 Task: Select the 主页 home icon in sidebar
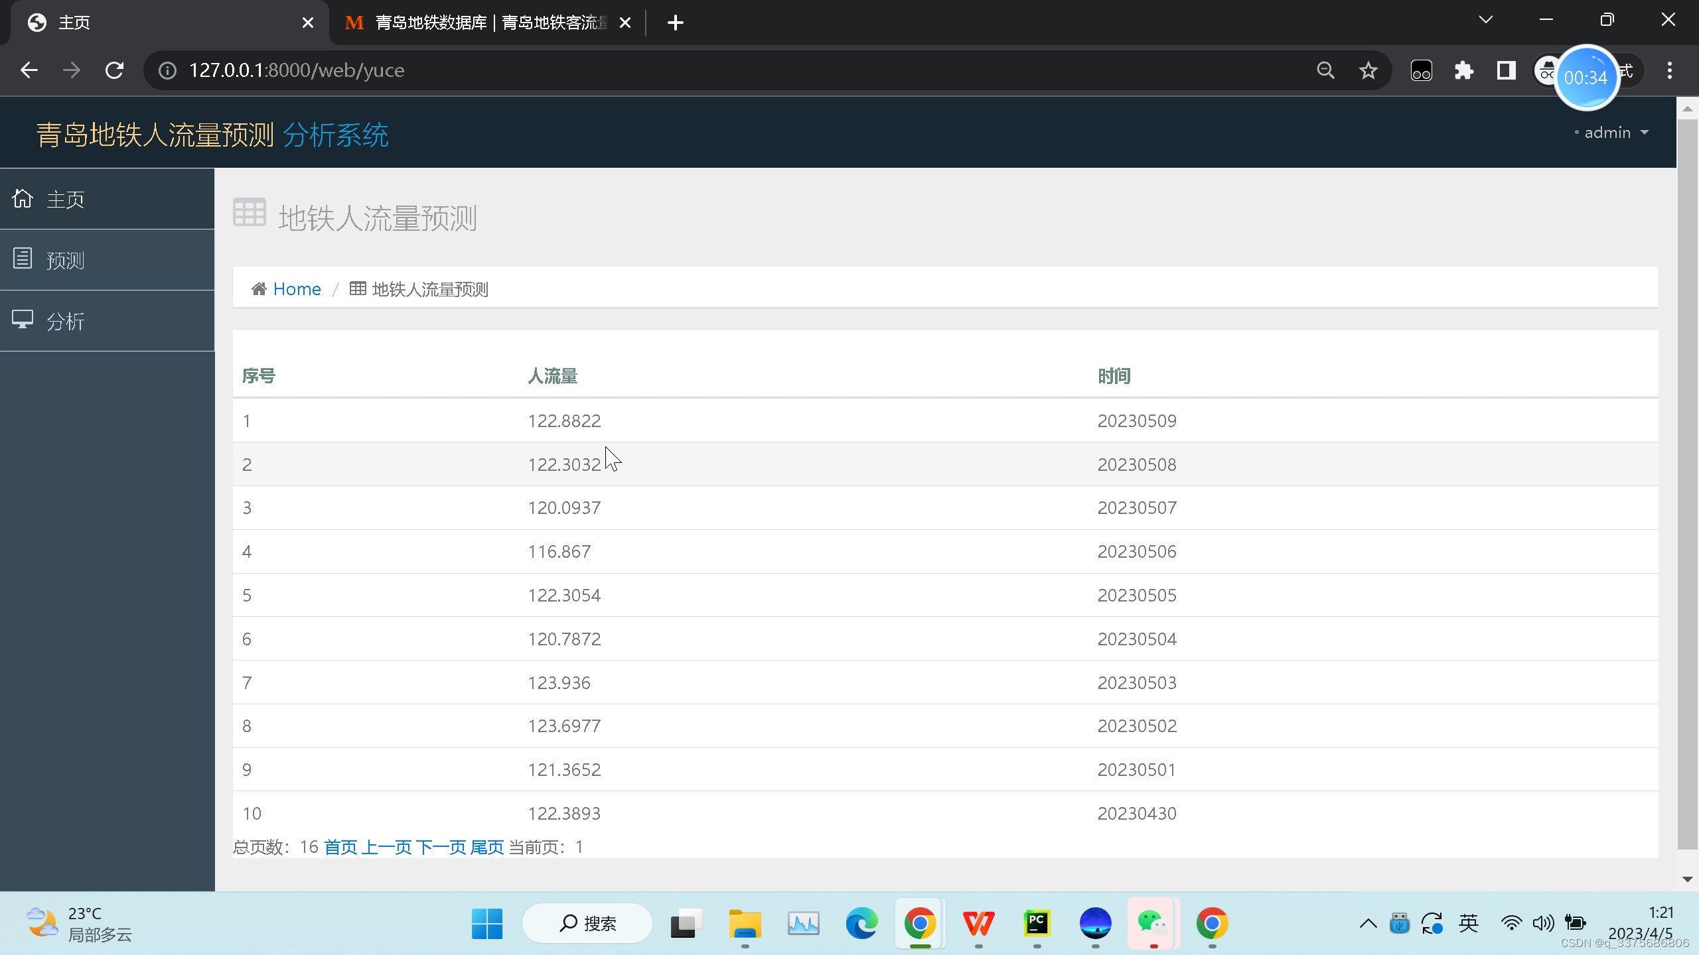pos(22,198)
